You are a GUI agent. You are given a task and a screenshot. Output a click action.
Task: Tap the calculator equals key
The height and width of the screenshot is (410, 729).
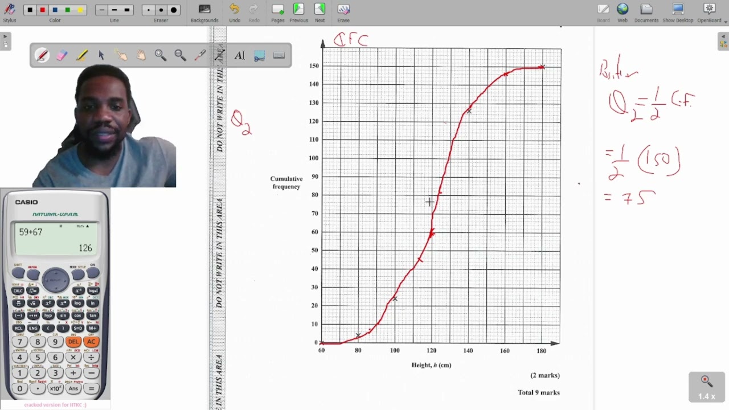click(91, 388)
